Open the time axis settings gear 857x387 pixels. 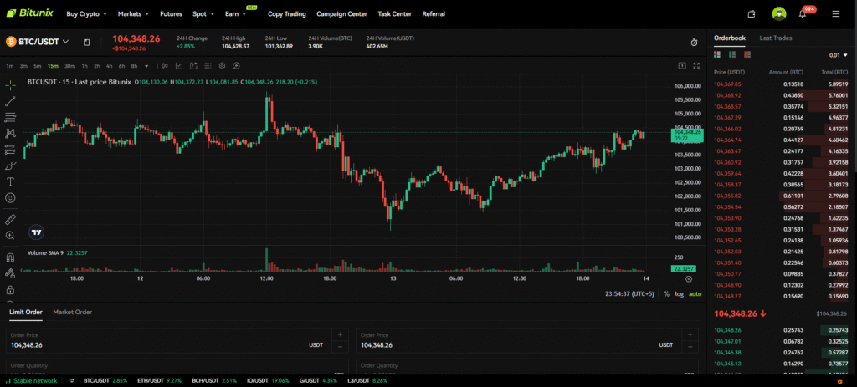pos(689,278)
